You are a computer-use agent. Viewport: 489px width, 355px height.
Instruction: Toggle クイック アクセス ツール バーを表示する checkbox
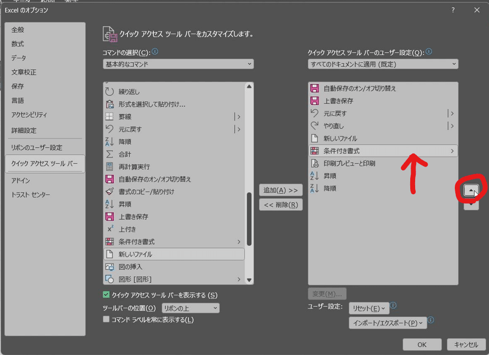point(107,294)
